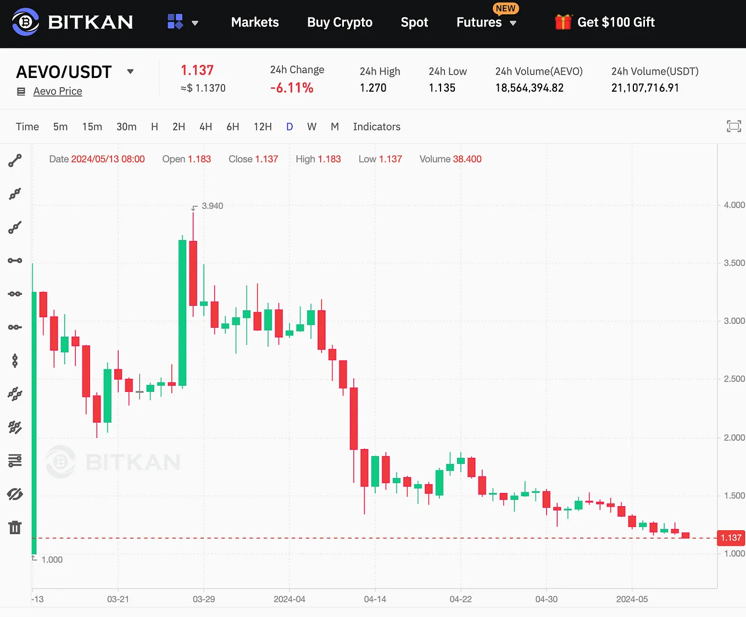This screenshot has height=617, width=746.
Task: Expand the Futures dropdown arrow
Action: [513, 23]
